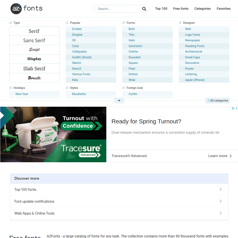Image resolution: width=238 pixels, height=238 pixels.
Task: Click the AZ Fonts logo
Action: point(27,9)
